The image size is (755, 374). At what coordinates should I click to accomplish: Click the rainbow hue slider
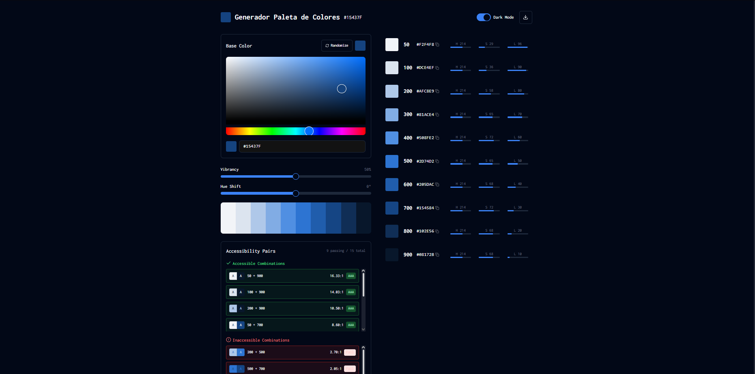(309, 131)
